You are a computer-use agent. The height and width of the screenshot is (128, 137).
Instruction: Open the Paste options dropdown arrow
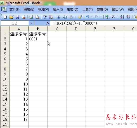pos(75,17)
